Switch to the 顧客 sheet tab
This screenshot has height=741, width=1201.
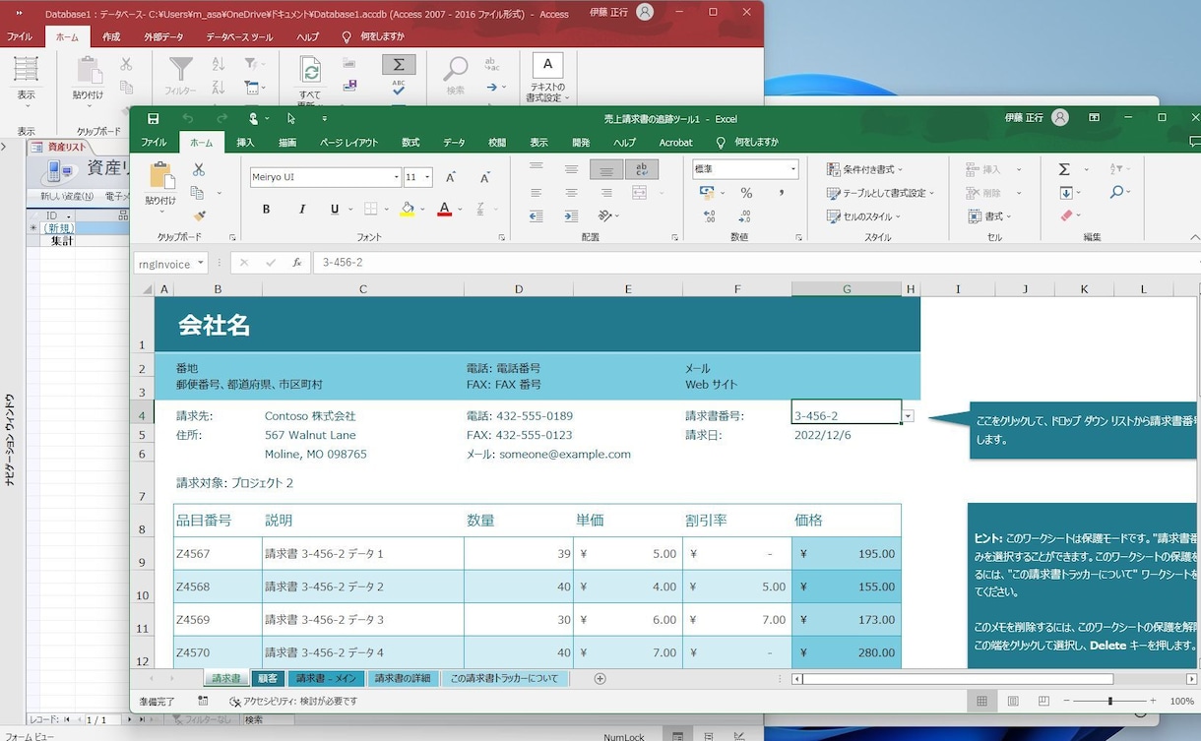pyautogui.click(x=269, y=678)
